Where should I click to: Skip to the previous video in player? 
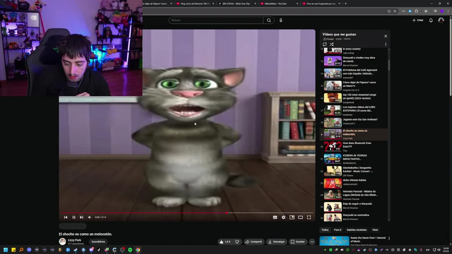pos(65,217)
